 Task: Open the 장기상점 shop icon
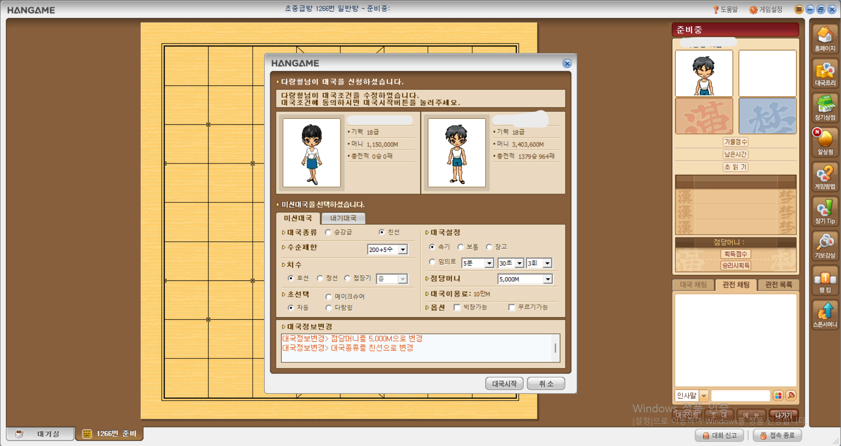825,108
